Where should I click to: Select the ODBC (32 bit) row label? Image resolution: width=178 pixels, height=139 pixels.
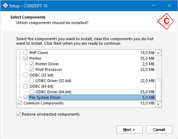[41, 75]
